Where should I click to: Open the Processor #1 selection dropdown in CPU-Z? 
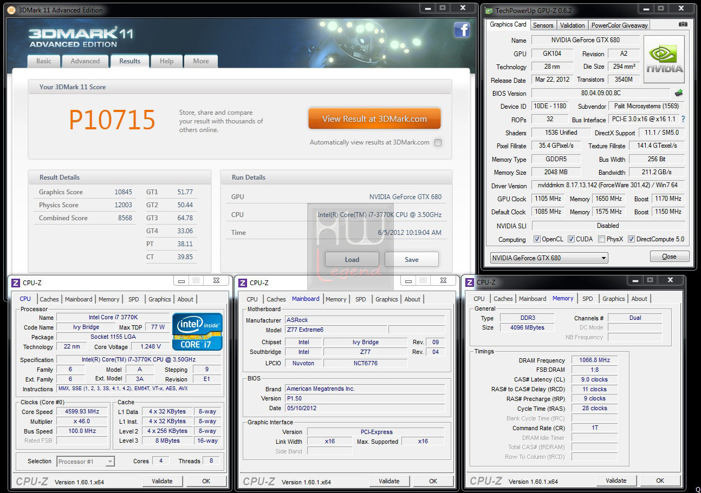click(x=86, y=462)
